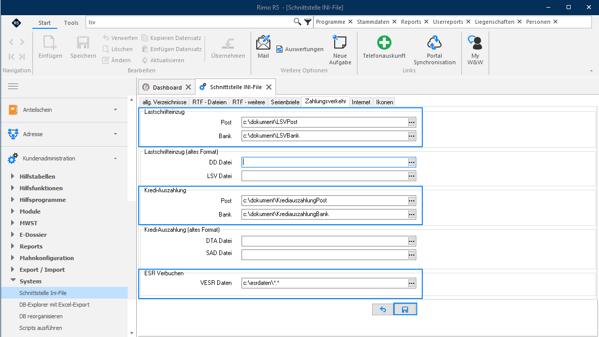Click sidebar scrollbar down arrow

[x=132, y=333]
